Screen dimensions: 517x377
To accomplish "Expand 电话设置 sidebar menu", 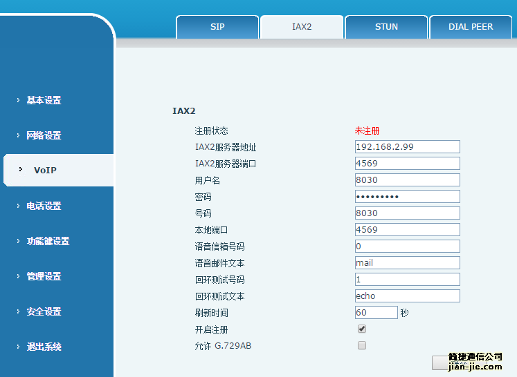I will [x=44, y=206].
